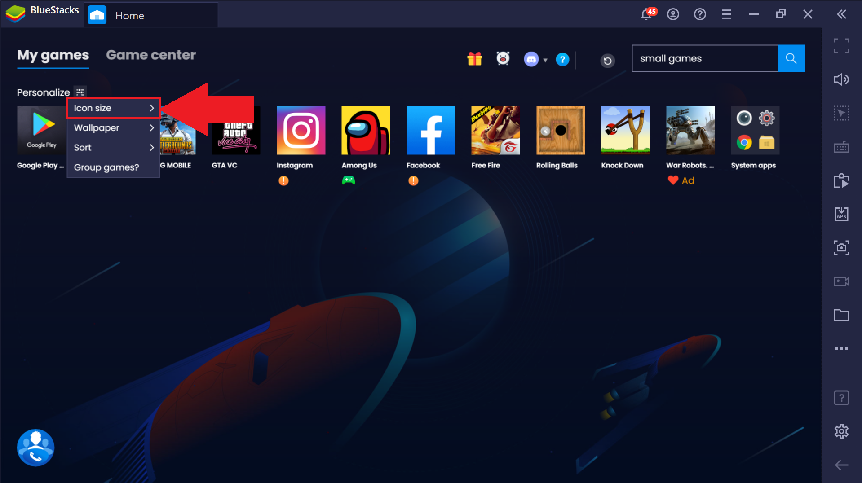
Task: Open the sidebar help box icon
Action: 841,398
